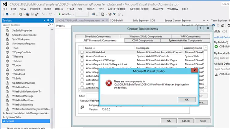Collapse the General toolbox group
The image size is (230, 129).
[x=3, y=121]
